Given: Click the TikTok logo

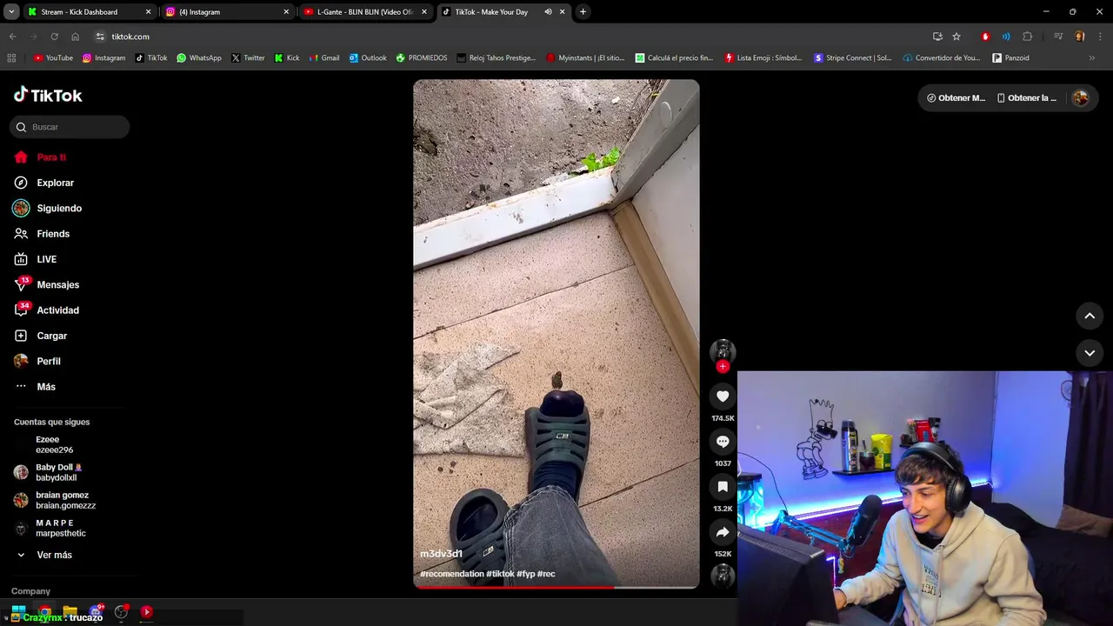Looking at the screenshot, I should point(48,95).
